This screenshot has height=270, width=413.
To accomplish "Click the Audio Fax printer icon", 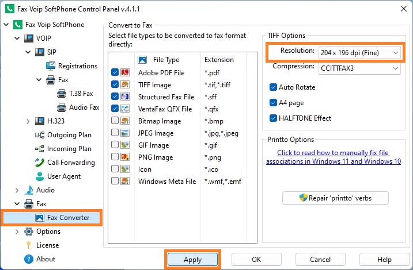I will (x=62, y=107).
